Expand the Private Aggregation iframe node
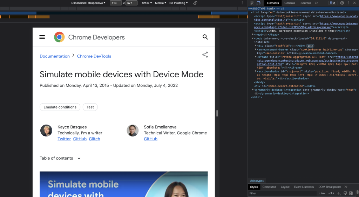359x197 pixels. [256, 57]
